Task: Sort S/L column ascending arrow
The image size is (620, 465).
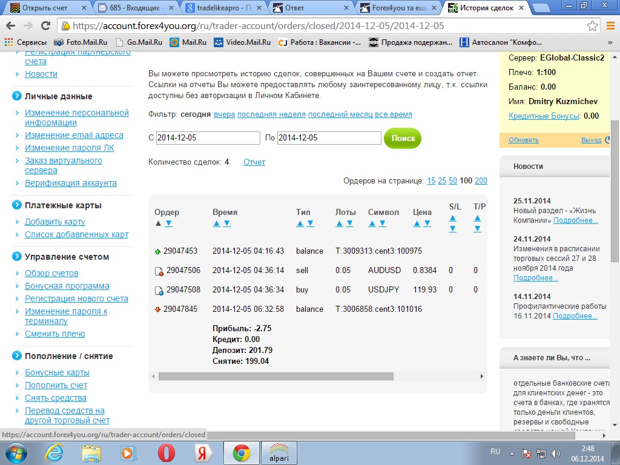Action: (x=453, y=218)
